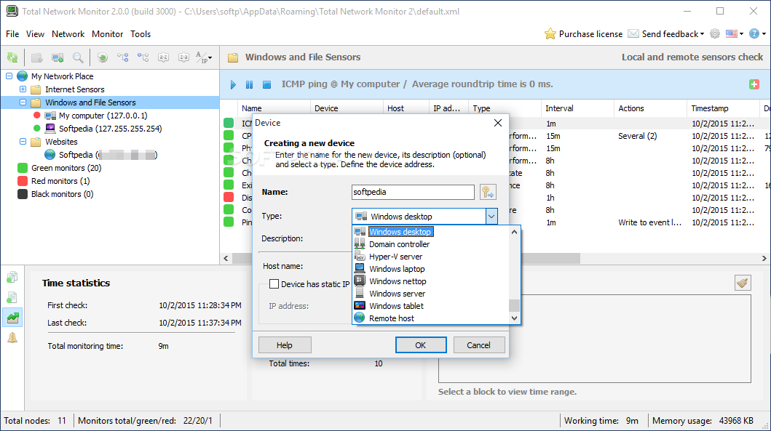Image resolution: width=771 pixels, height=431 pixels.
Task: Click the green plus add monitor icon
Action: point(754,84)
